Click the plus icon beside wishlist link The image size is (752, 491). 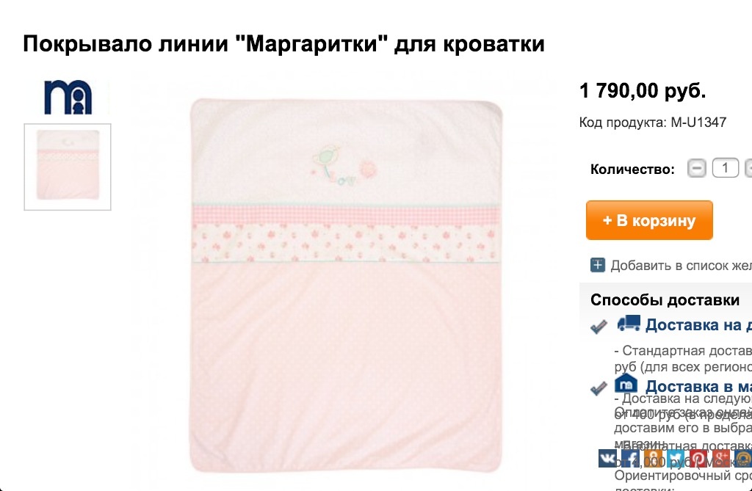tap(598, 265)
